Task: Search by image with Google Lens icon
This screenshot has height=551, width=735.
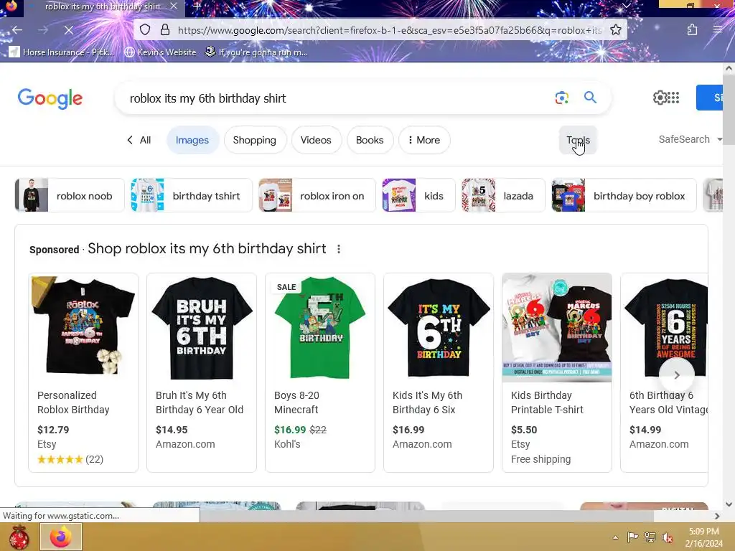Action: point(561,98)
